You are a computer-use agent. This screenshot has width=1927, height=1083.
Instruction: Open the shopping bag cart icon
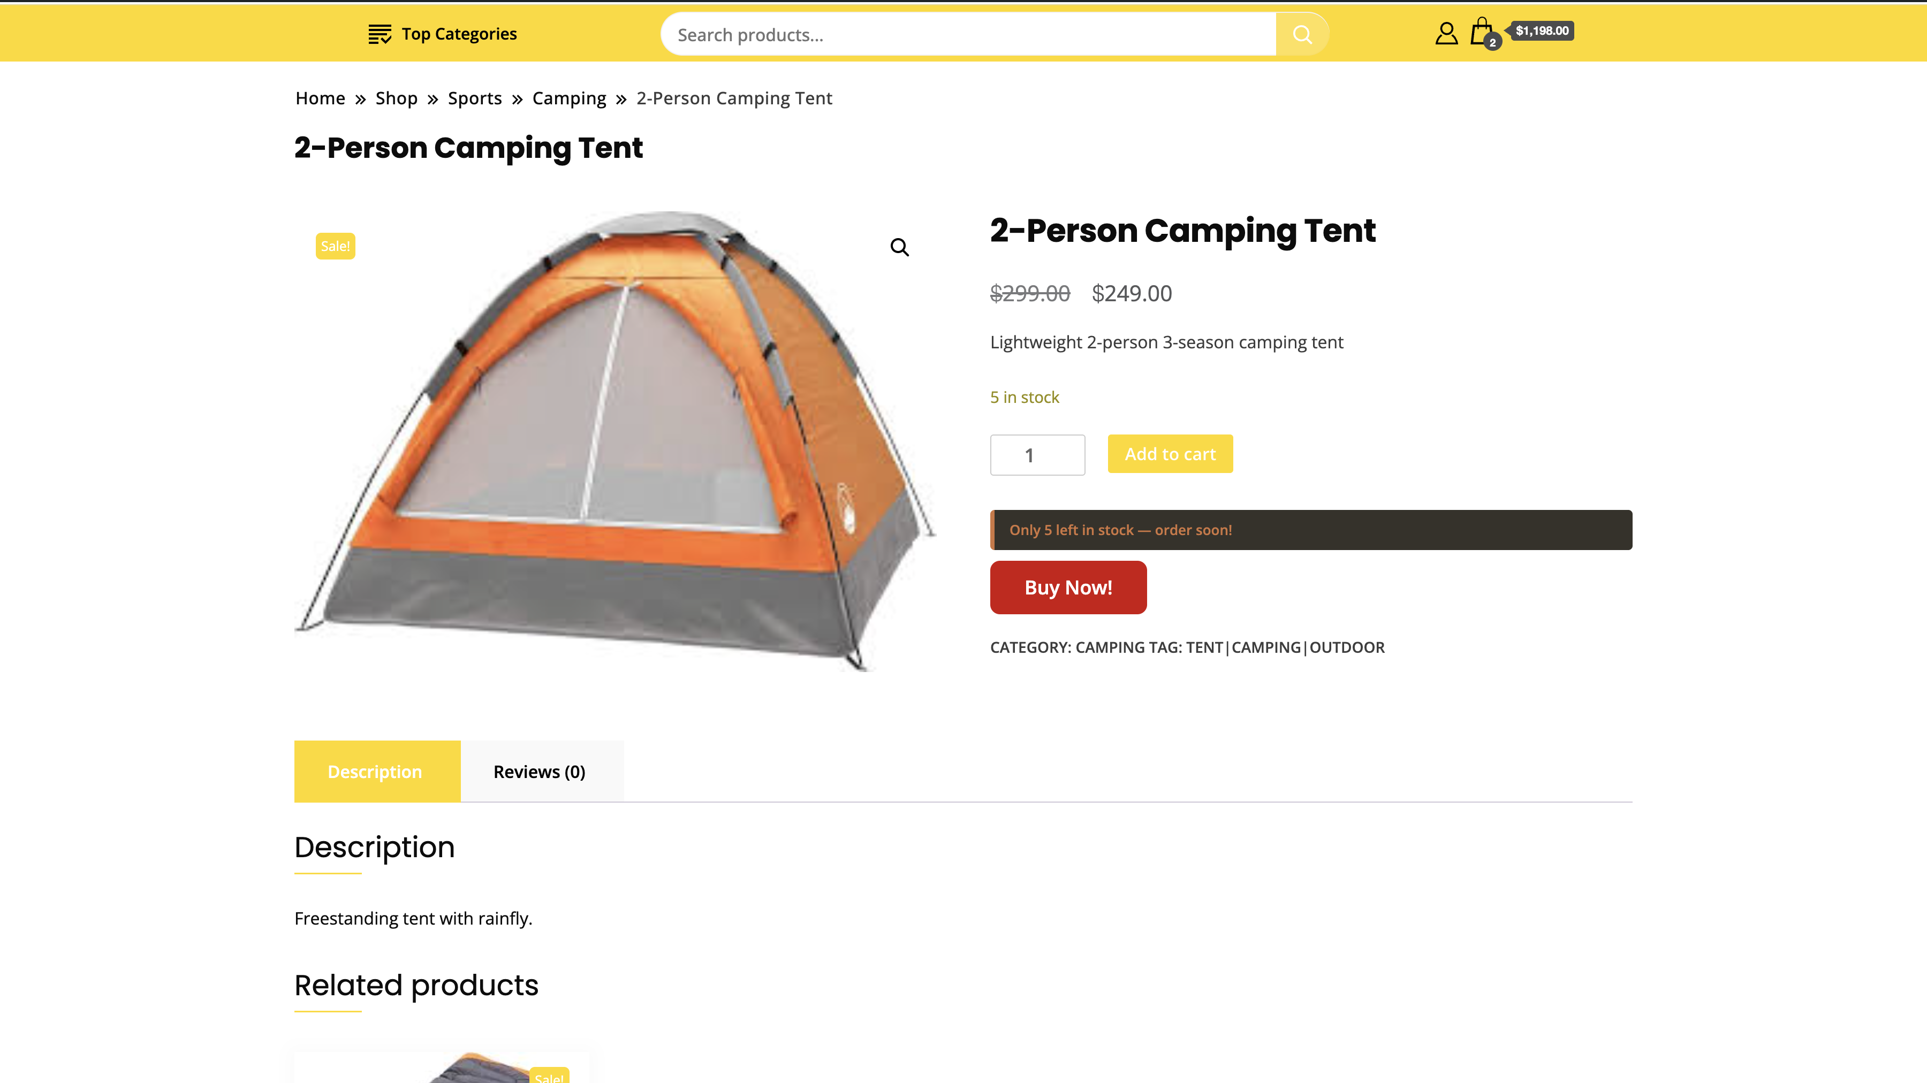(x=1482, y=33)
